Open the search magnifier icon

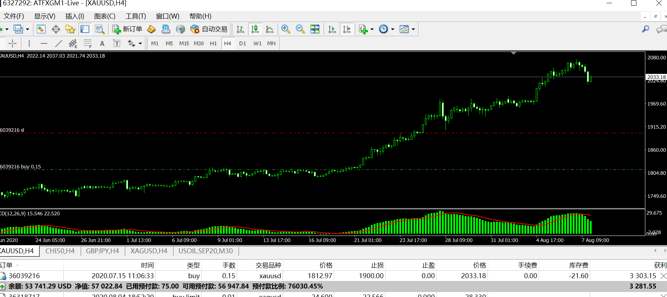(646, 29)
